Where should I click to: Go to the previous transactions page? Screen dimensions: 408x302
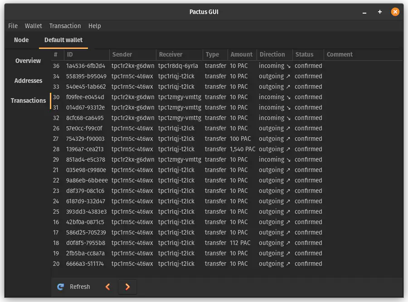click(x=107, y=287)
